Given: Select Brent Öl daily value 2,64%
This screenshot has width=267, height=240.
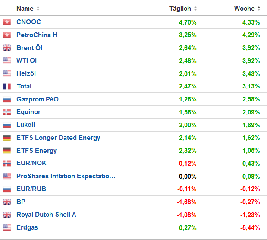Looking at the screenshot, I should pos(188,48).
